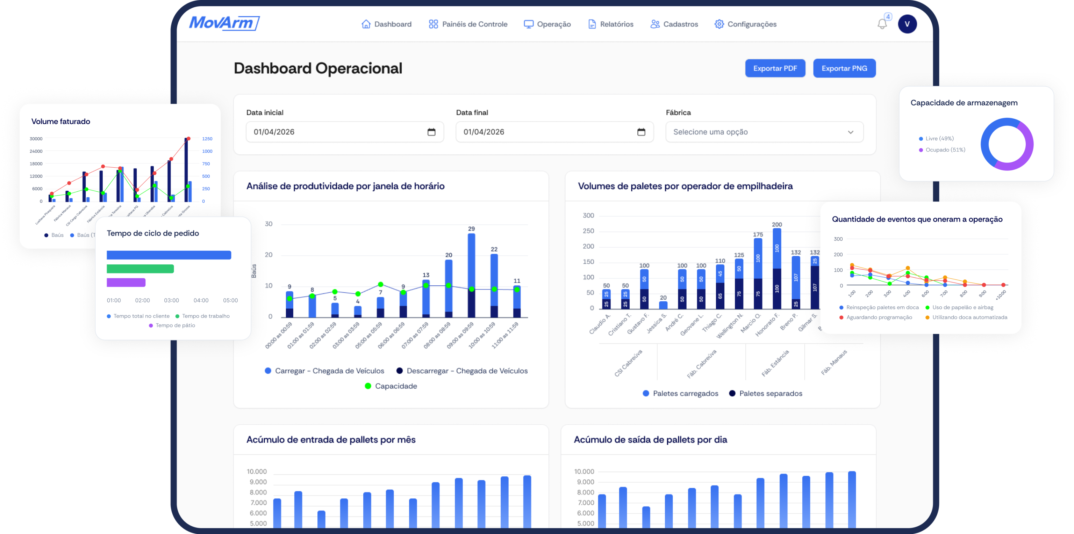Click the Relatórios document icon

tap(592, 24)
